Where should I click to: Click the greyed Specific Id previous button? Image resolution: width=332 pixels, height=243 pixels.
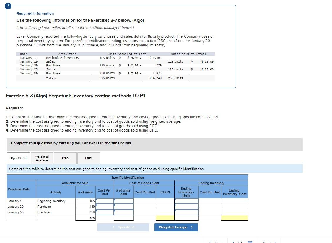[x=123, y=227]
